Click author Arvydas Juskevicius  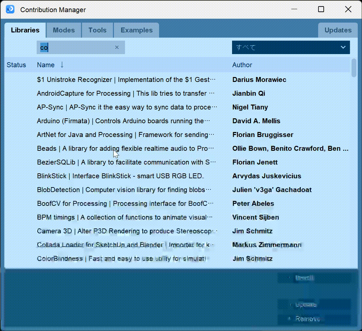[267, 176]
